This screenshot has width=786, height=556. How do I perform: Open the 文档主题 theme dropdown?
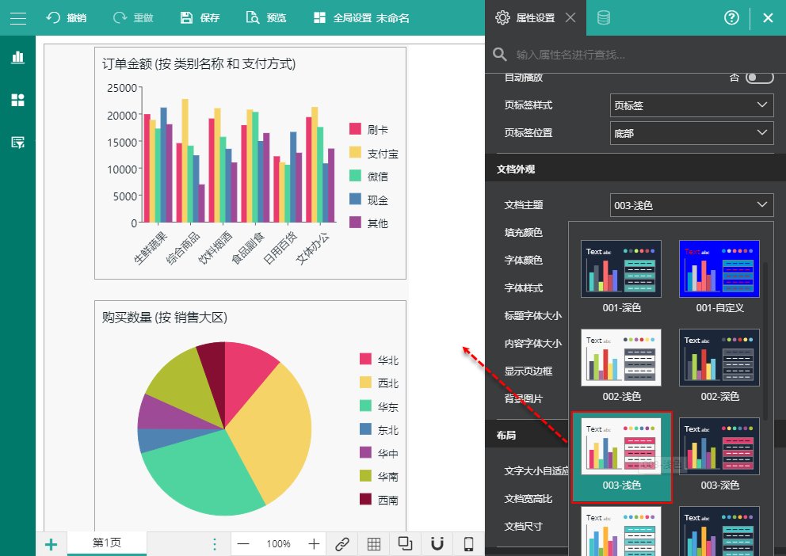click(692, 205)
